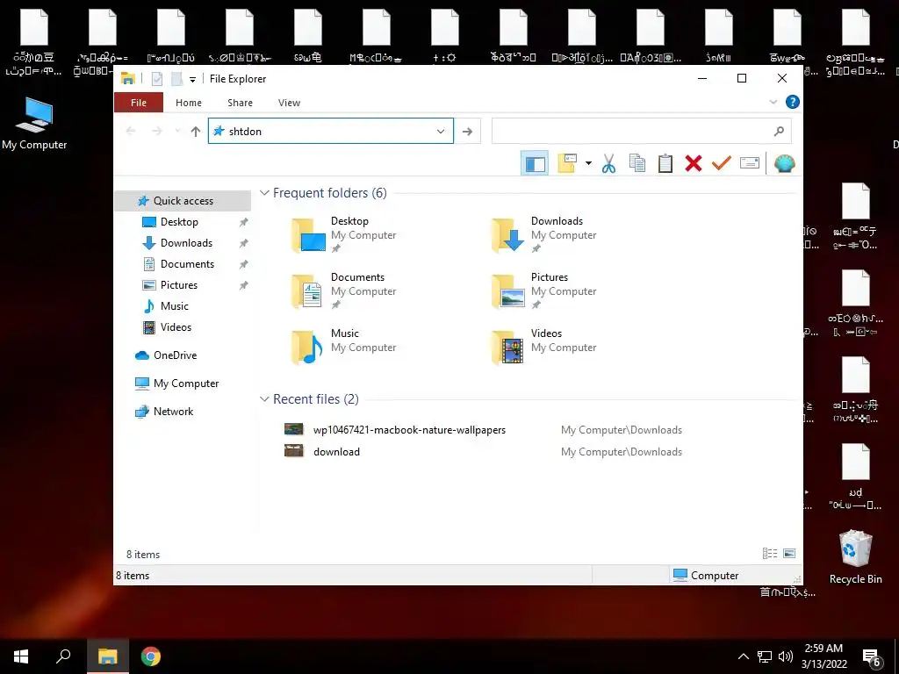Image resolution: width=899 pixels, height=674 pixels.
Task: Collapse the Frequent folders group
Action: (264, 192)
